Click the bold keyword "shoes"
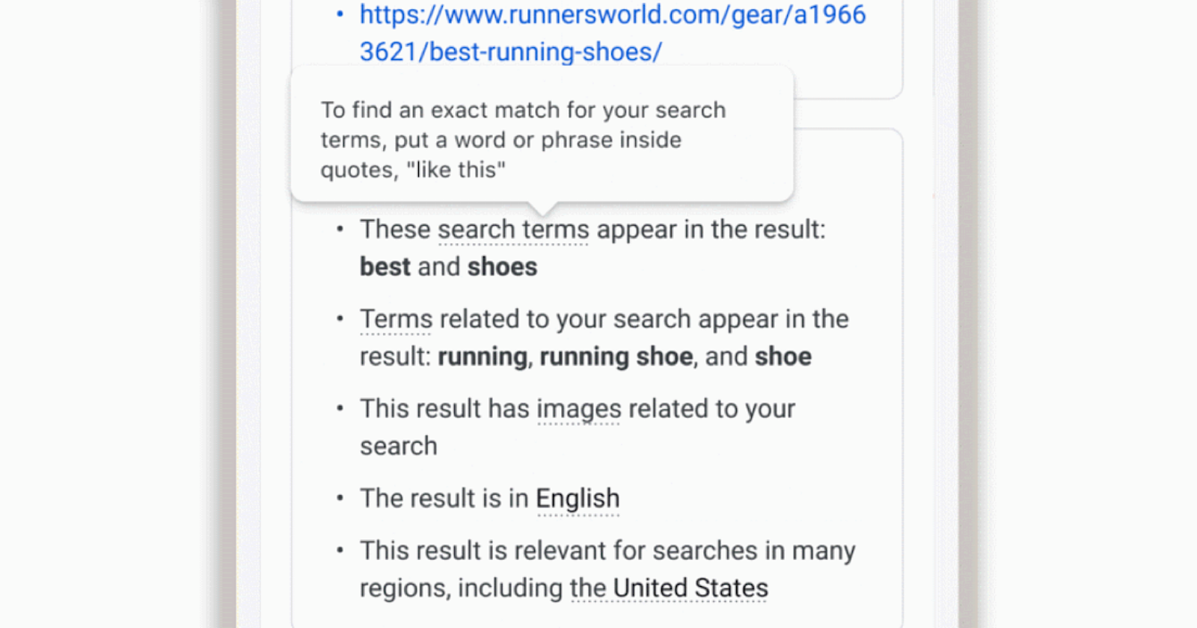 [x=502, y=266]
